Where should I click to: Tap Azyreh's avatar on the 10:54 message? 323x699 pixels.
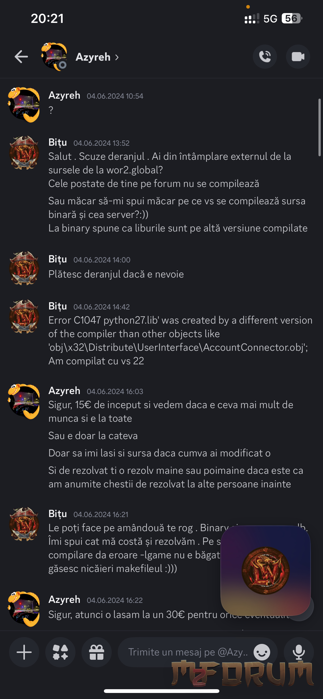[x=24, y=105]
